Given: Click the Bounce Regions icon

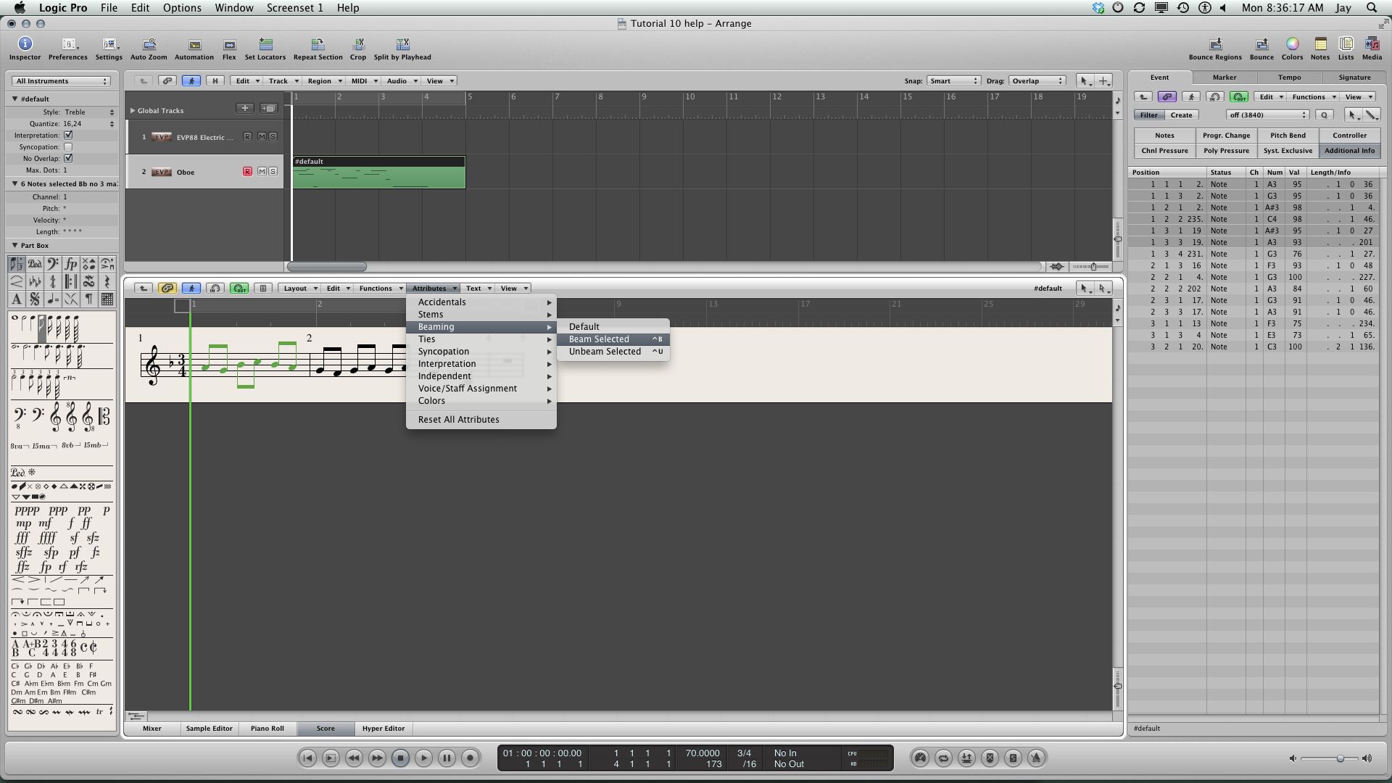Looking at the screenshot, I should 1215,49.
